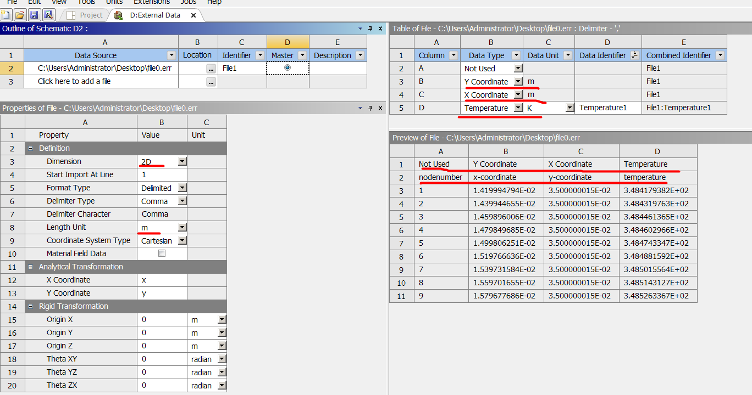Edit the Y Coordinate transformation field
Viewport: 752px width, 395px height.
pyautogui.click(x=162, y=293)
